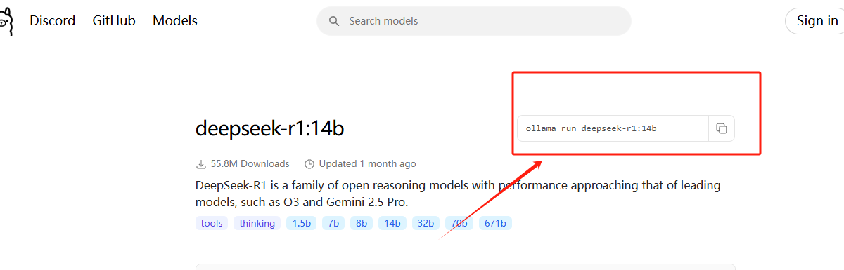The width and height of the screenshot is (844, 270).
Task: Choose the 70b model size tag
Action: [x=459, y=223]
